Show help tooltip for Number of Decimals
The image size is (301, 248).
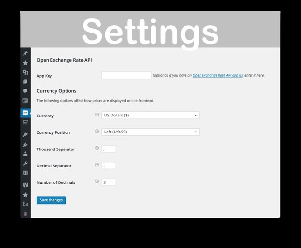coord(97,182)
